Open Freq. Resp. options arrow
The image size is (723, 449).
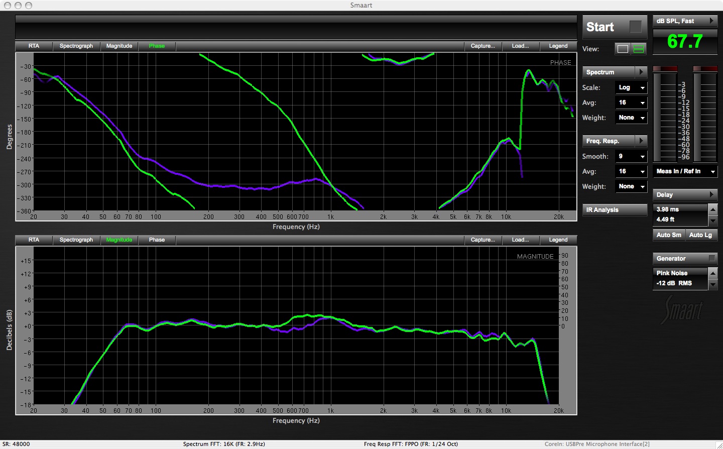tap(641, 141)
